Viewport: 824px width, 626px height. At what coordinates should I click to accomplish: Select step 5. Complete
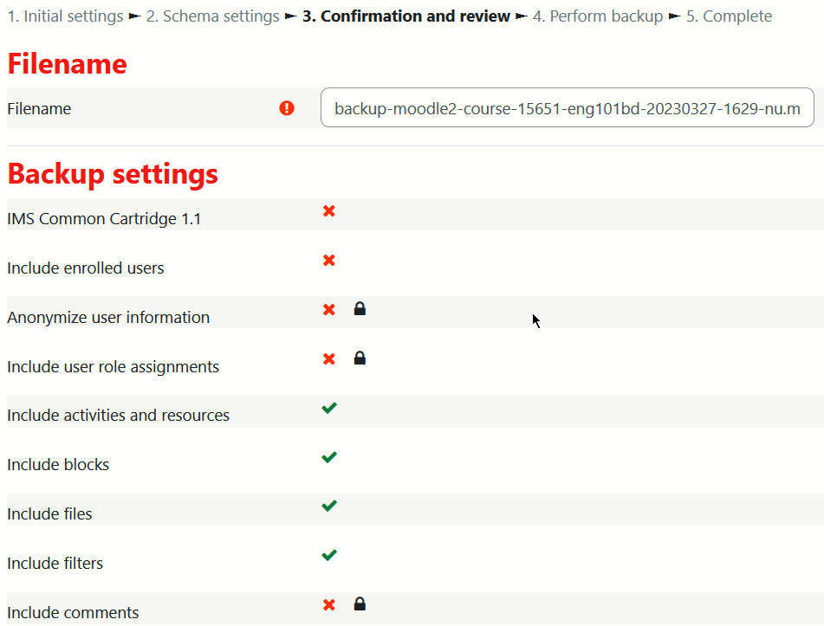tap(729, 16)
